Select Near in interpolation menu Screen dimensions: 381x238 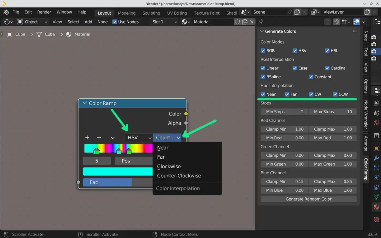click(x=187, y=148)
